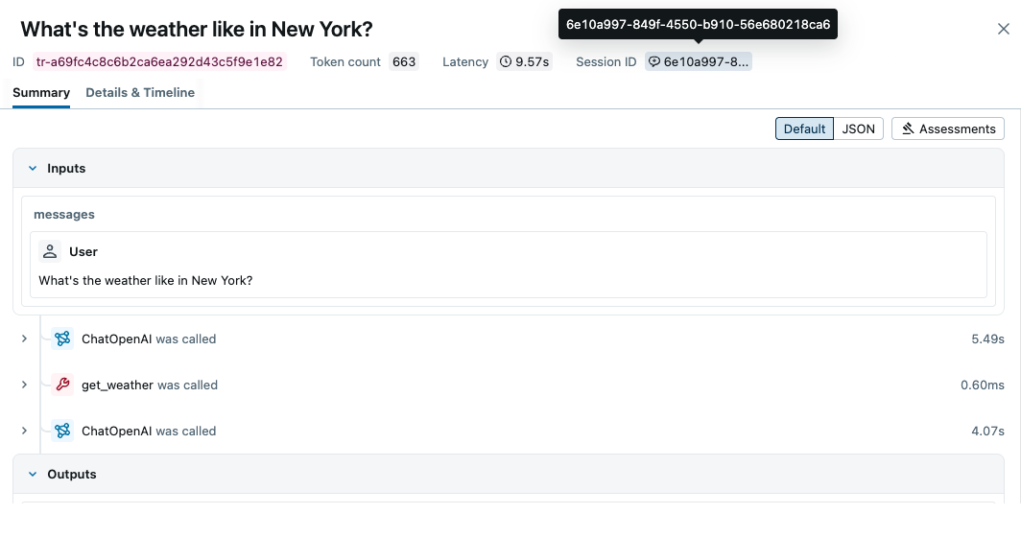Click the User avatar icon in messages
The image size is (1021, 537).
coord(50,251)
